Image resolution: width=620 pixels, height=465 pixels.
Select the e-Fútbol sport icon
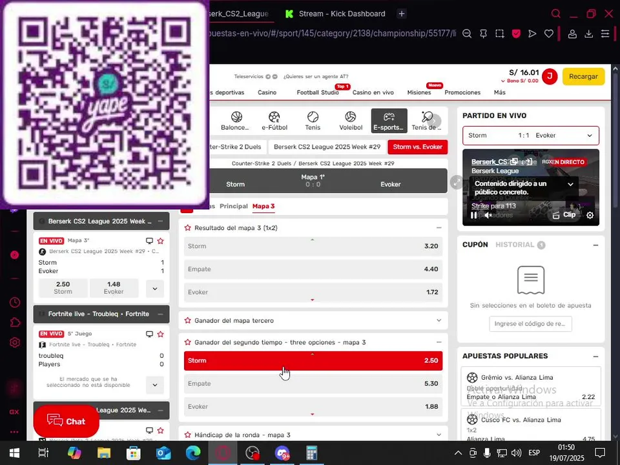click(x=274, y=121)
